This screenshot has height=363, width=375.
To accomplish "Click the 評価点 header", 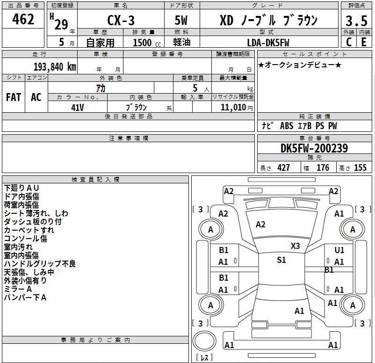I will [357, 6].
